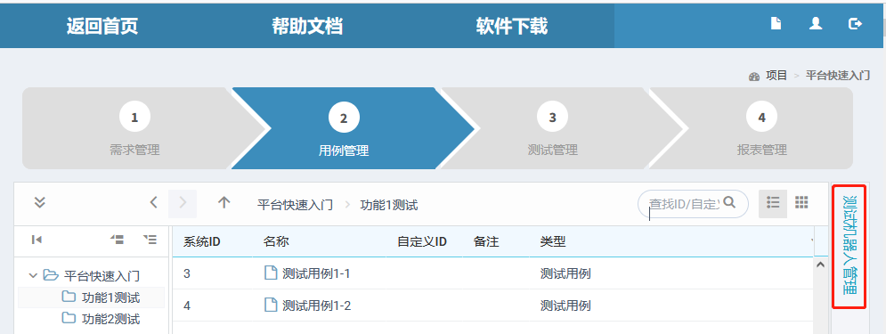Select step 4 报表管理
This screenshot has width=886, height=334.
pyautogui.click(x=761, y=128)
